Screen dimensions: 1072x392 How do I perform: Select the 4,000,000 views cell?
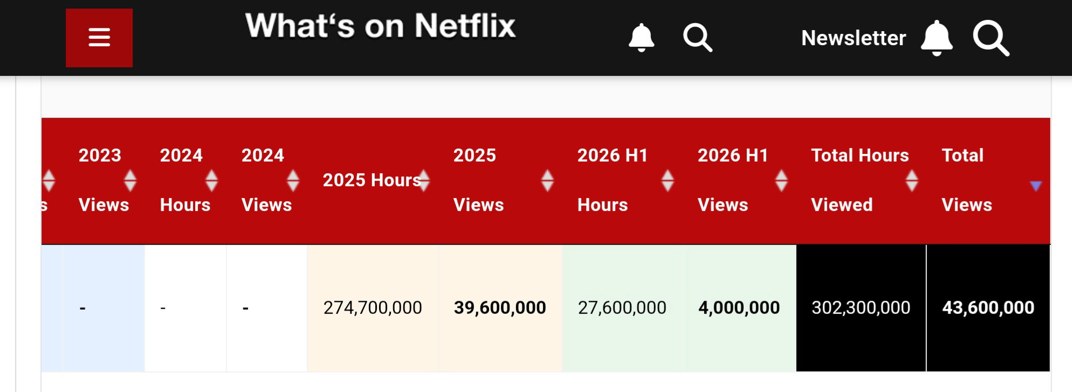(x=740, y=308)
